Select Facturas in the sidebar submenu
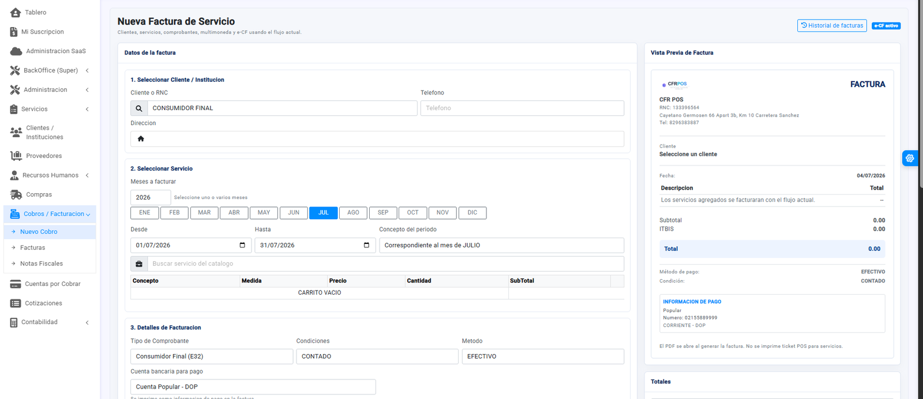 pyautogui.click(x=32, y=247)
